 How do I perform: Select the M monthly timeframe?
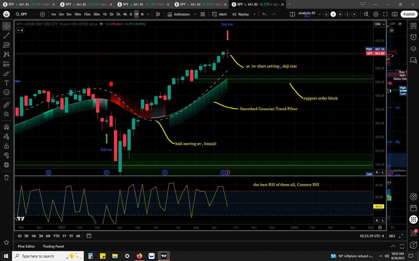tap(142, 14)
